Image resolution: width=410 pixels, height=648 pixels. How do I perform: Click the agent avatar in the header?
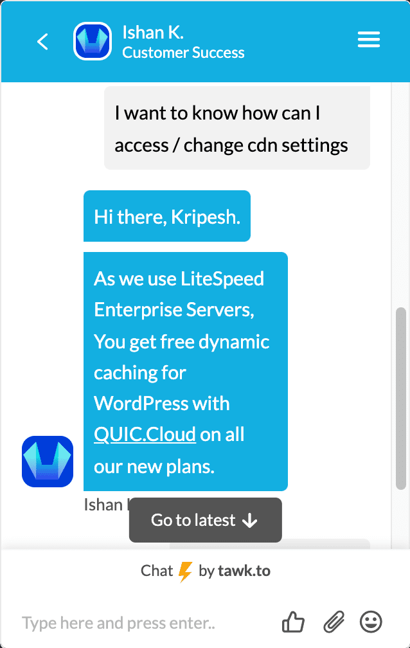click(93, 42)
